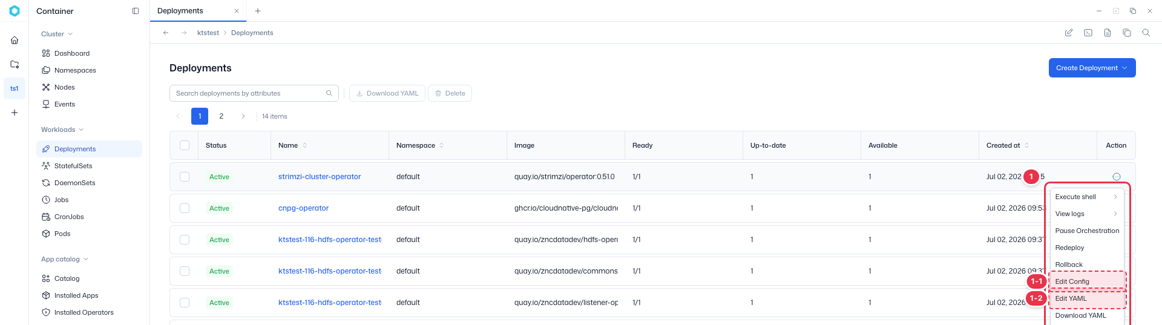Screen dimensions: 1162x325
Task: Check the cnpg-operator row checkbox
Action: click(185, 208)
